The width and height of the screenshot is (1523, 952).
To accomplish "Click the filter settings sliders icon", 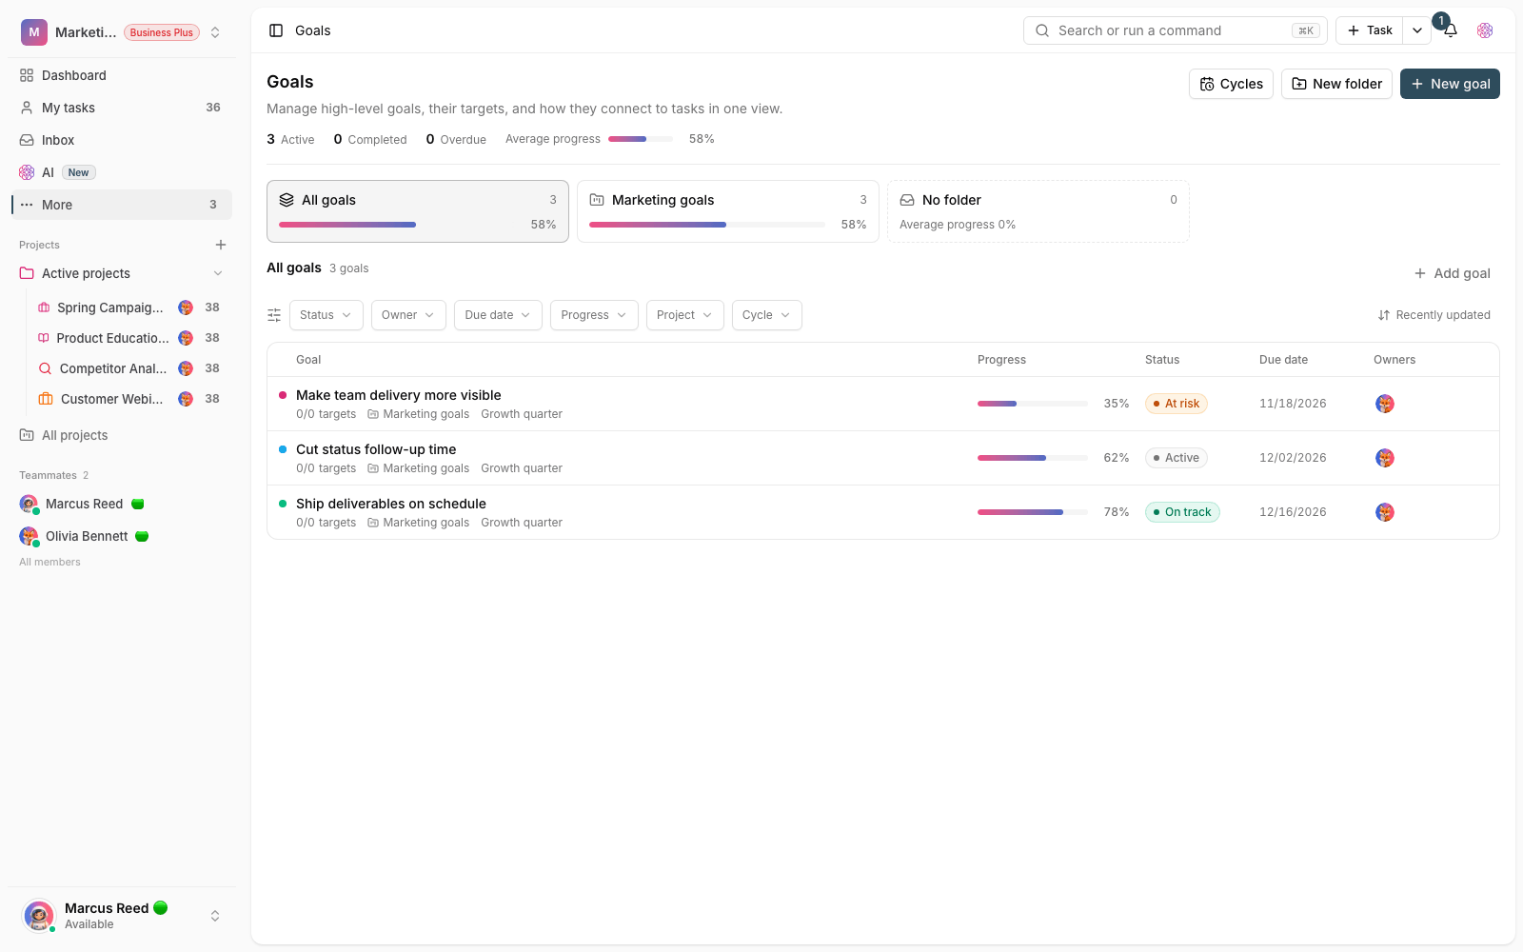I will pyautogui.click(x=274, y=315).
